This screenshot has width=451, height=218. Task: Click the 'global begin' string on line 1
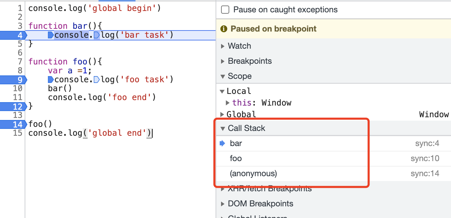point(123,8)
